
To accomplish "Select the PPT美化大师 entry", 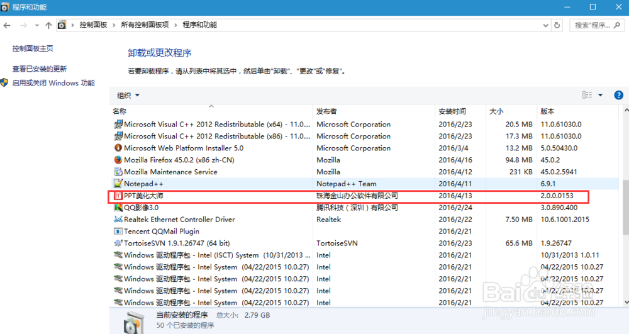I will (x=143, y=196).
